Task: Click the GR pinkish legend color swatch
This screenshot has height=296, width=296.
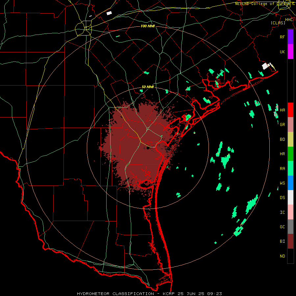Action: pyautogui.click(x=290, y=125)
